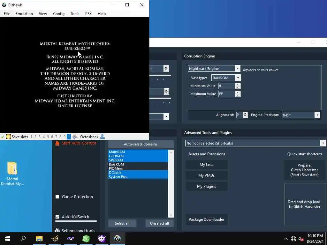
Task: Toggle the Game Protection checkbox
Action: [x=57, y=197]
